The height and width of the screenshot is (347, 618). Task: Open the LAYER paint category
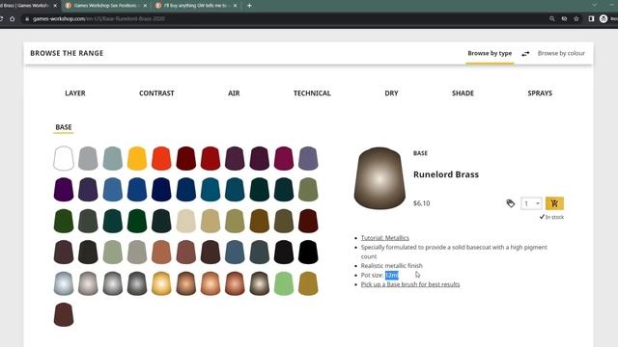(x=75, y=93)
